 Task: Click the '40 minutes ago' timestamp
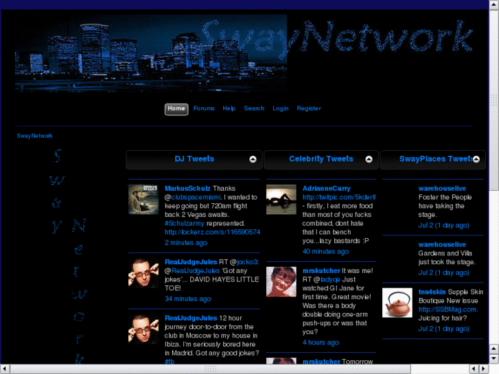click(x=325, y=251)
